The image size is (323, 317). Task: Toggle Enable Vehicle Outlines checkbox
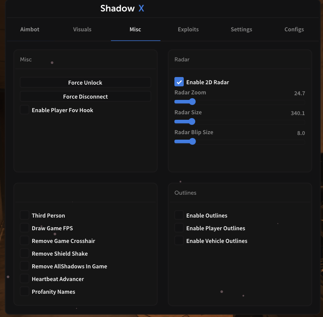(x=179, y=241)
